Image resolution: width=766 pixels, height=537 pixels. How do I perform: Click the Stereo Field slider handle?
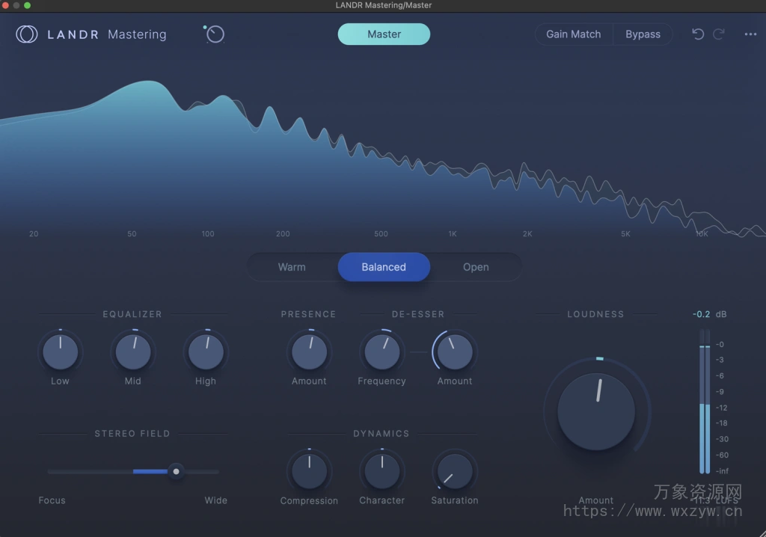click(176, 472)
